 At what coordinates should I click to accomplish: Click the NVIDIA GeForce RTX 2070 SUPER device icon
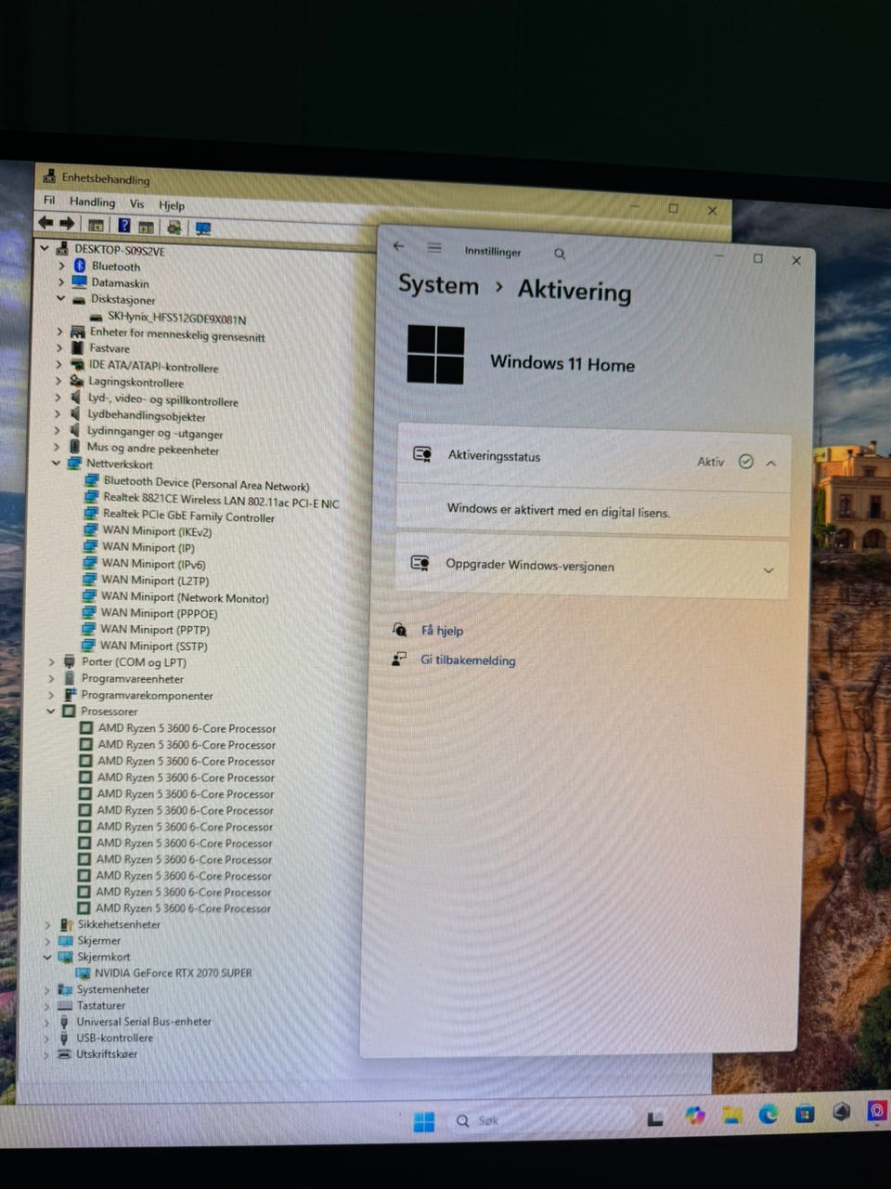click(x=83, y=973)
